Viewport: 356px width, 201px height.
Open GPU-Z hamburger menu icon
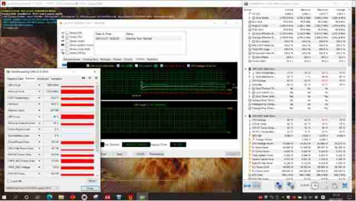point(96,78)
